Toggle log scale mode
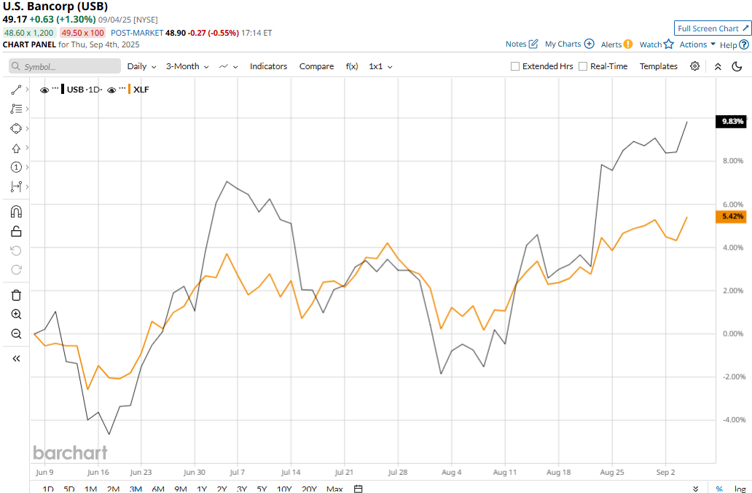752x493 pixels. tap(740, 489)
